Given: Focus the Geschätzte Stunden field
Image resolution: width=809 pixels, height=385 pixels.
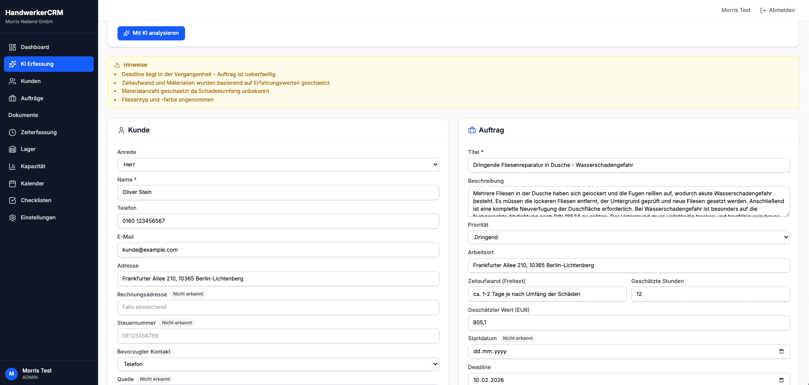Looking at the screenshot, I should (710, 294).
